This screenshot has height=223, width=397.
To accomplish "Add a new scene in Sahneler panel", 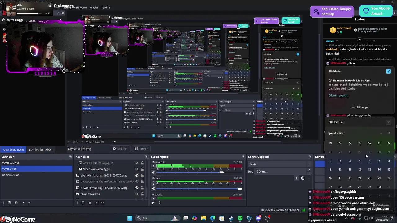I will point(3,203).
